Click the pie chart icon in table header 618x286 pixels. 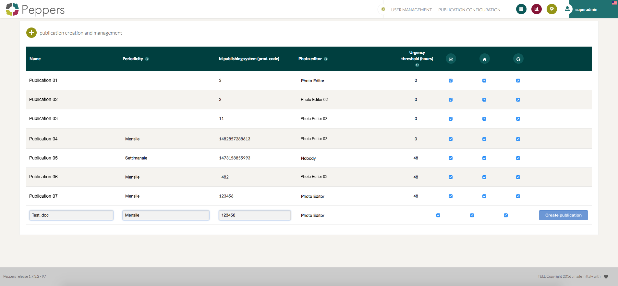(x=518, y=59)
